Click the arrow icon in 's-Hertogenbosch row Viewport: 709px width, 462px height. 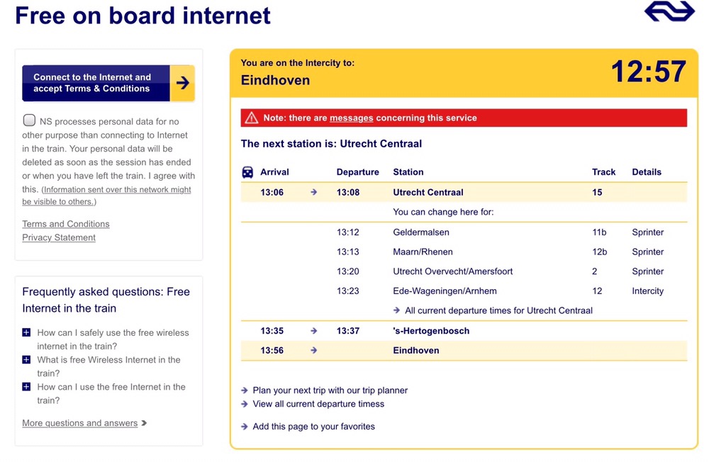coord(313,331)
